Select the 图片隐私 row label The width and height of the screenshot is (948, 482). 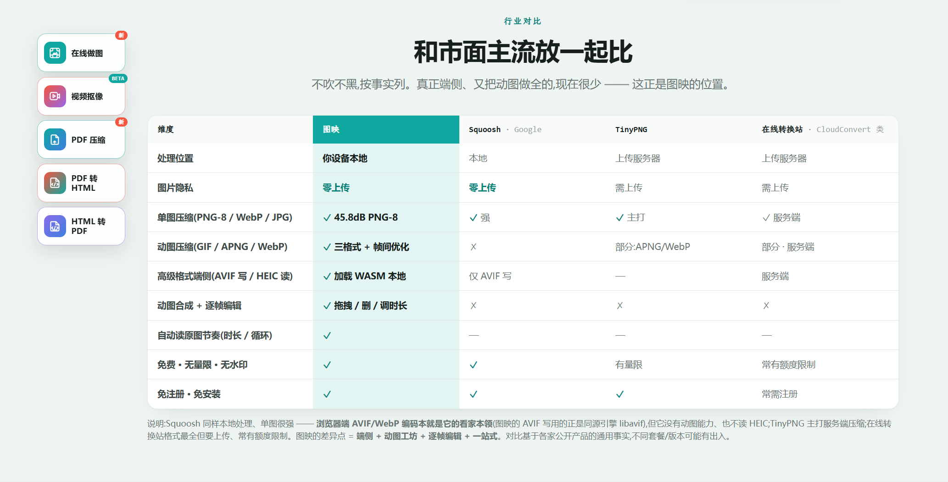[x=175, y=188]
